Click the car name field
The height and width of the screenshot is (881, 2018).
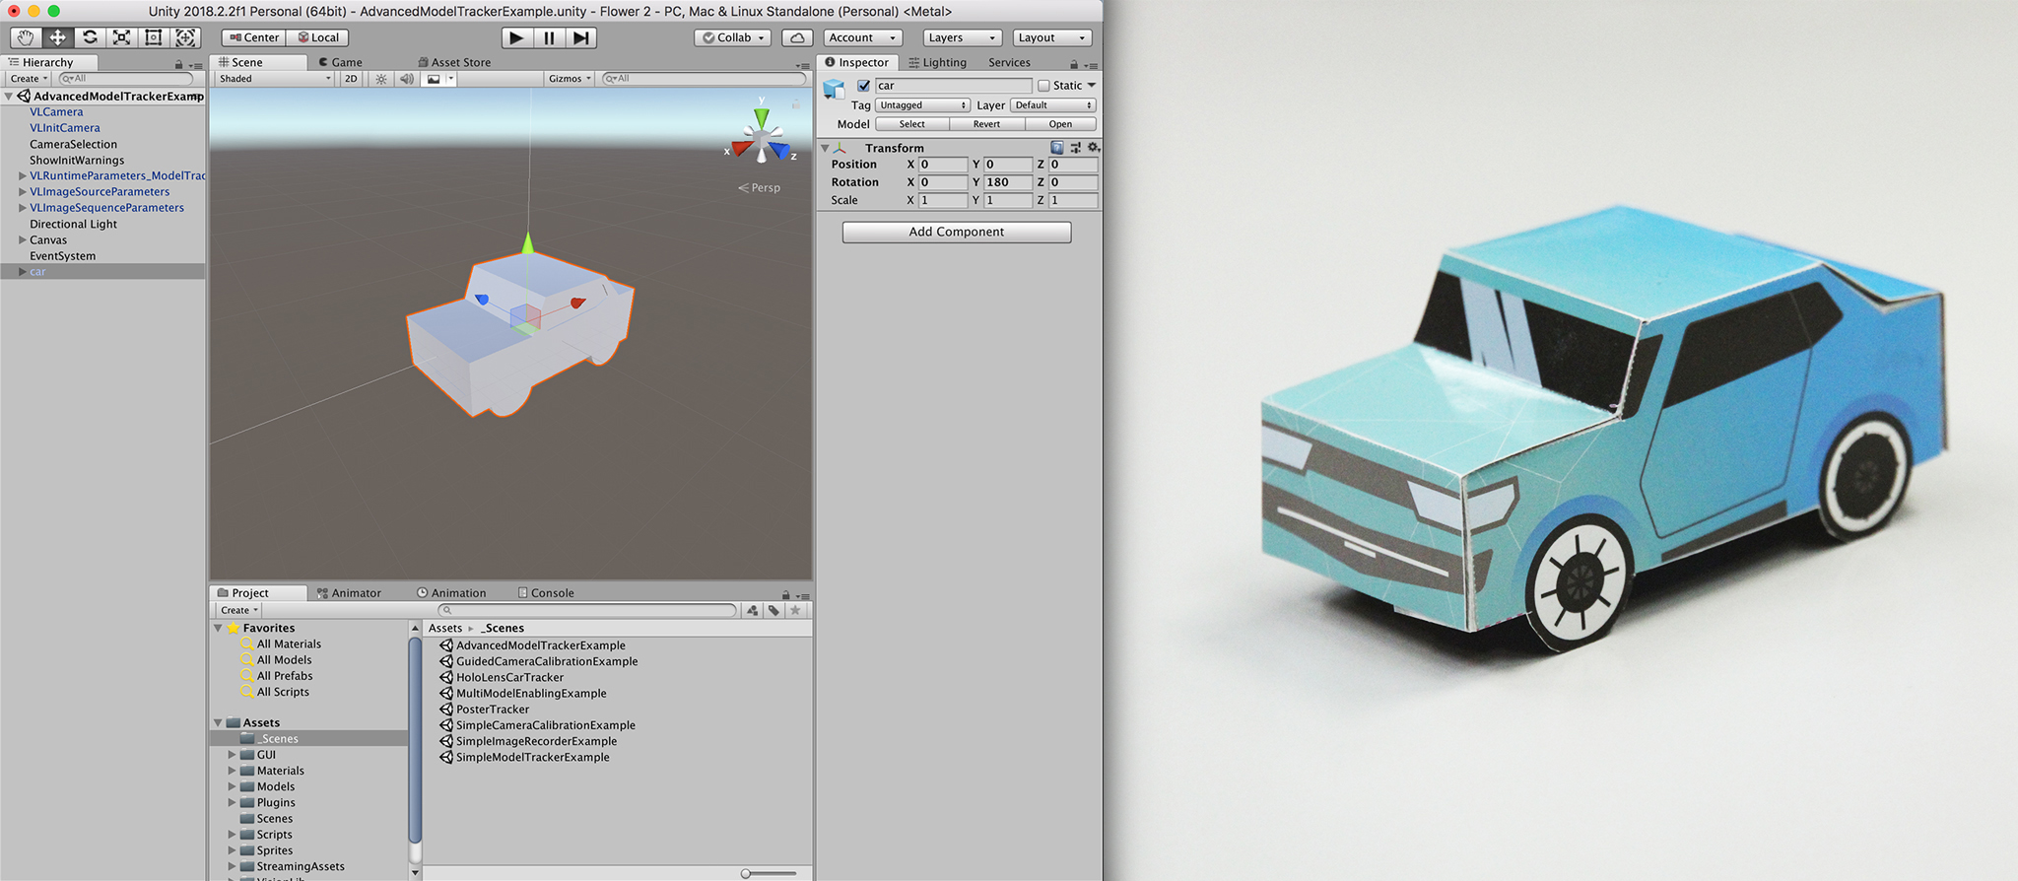pos(953,86)
